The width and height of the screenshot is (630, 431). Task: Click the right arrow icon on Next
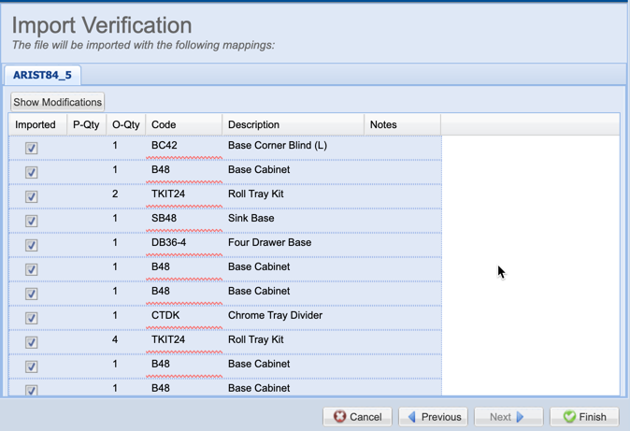[x=520, y=417]
